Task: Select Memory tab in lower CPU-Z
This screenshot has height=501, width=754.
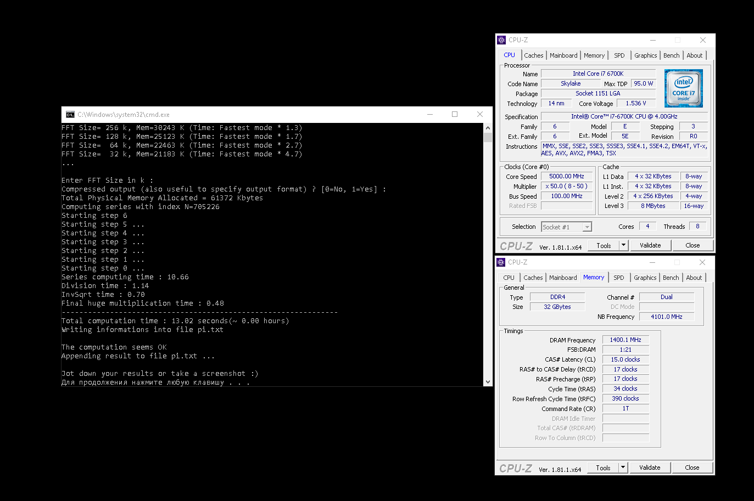Action: (x=594, y=277)
